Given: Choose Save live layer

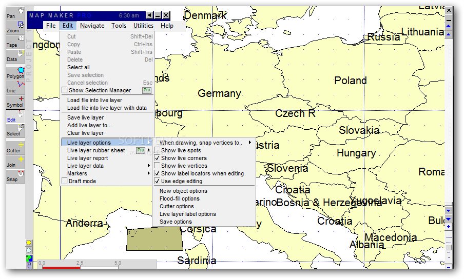Looking at the screenshot, I should 107,117.
